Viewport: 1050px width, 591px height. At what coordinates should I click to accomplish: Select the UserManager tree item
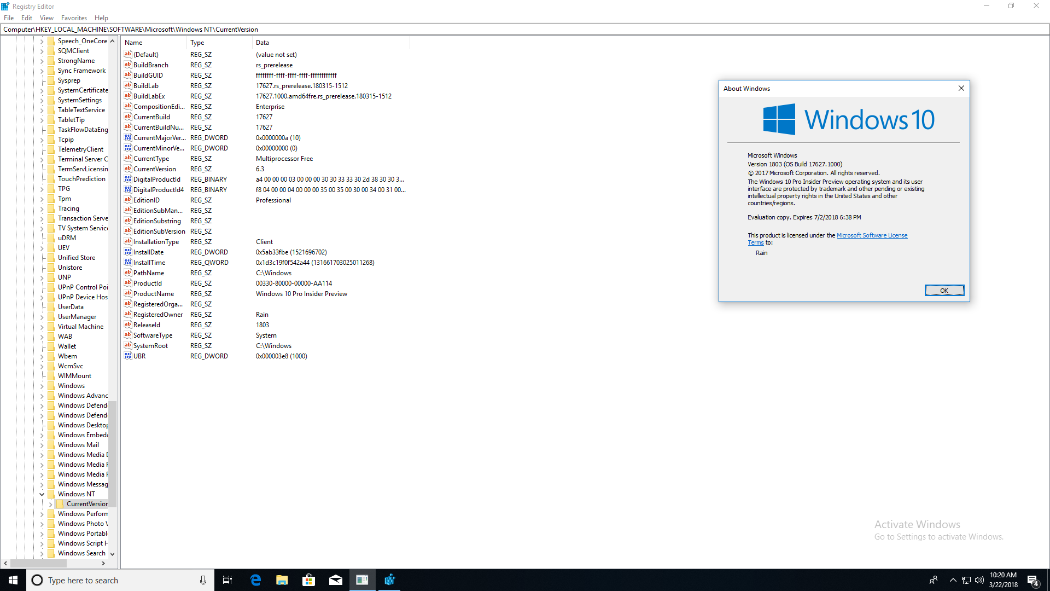(x=77, y=316)
